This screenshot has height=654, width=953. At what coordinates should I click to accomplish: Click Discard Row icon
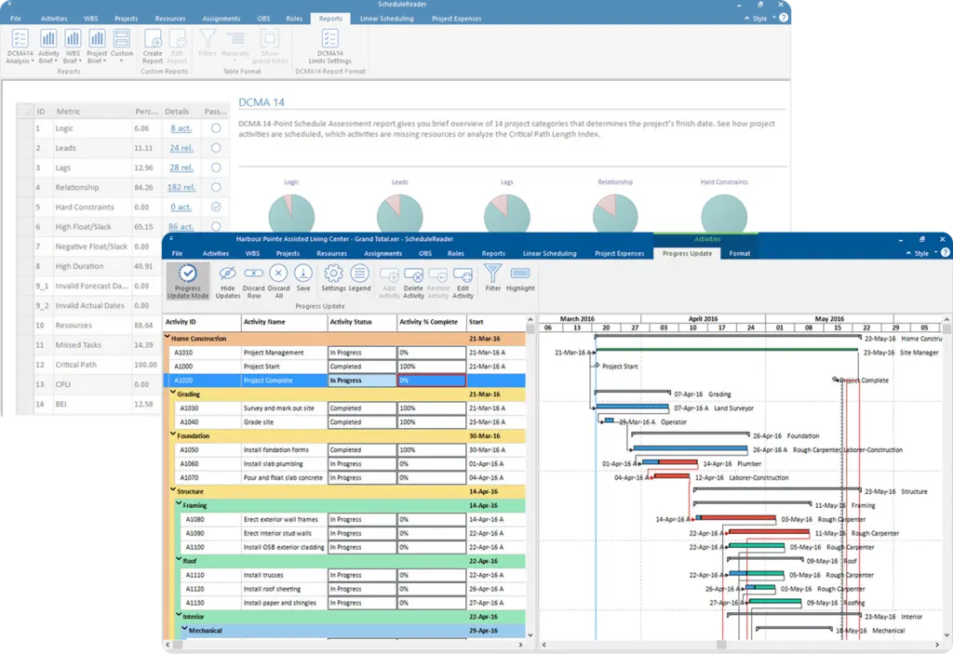click(253, 281)
